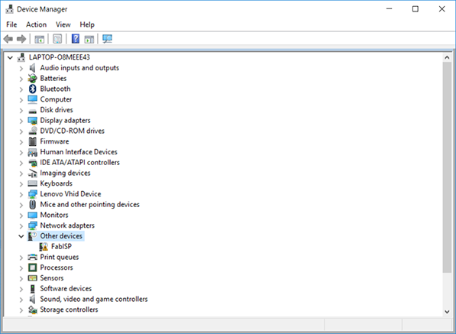Click the Display adapters icon
The width and height of the screenshot is (456, 334).
pos(33,121)
